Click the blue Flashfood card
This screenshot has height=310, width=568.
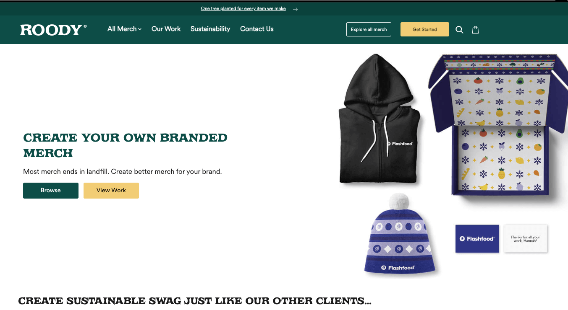477,239
